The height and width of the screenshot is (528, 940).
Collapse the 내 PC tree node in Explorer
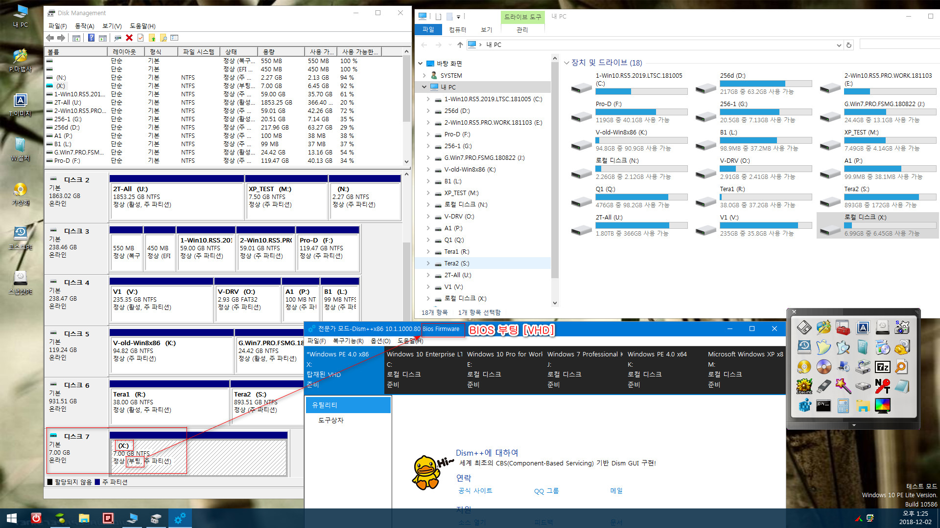point(424,87)
